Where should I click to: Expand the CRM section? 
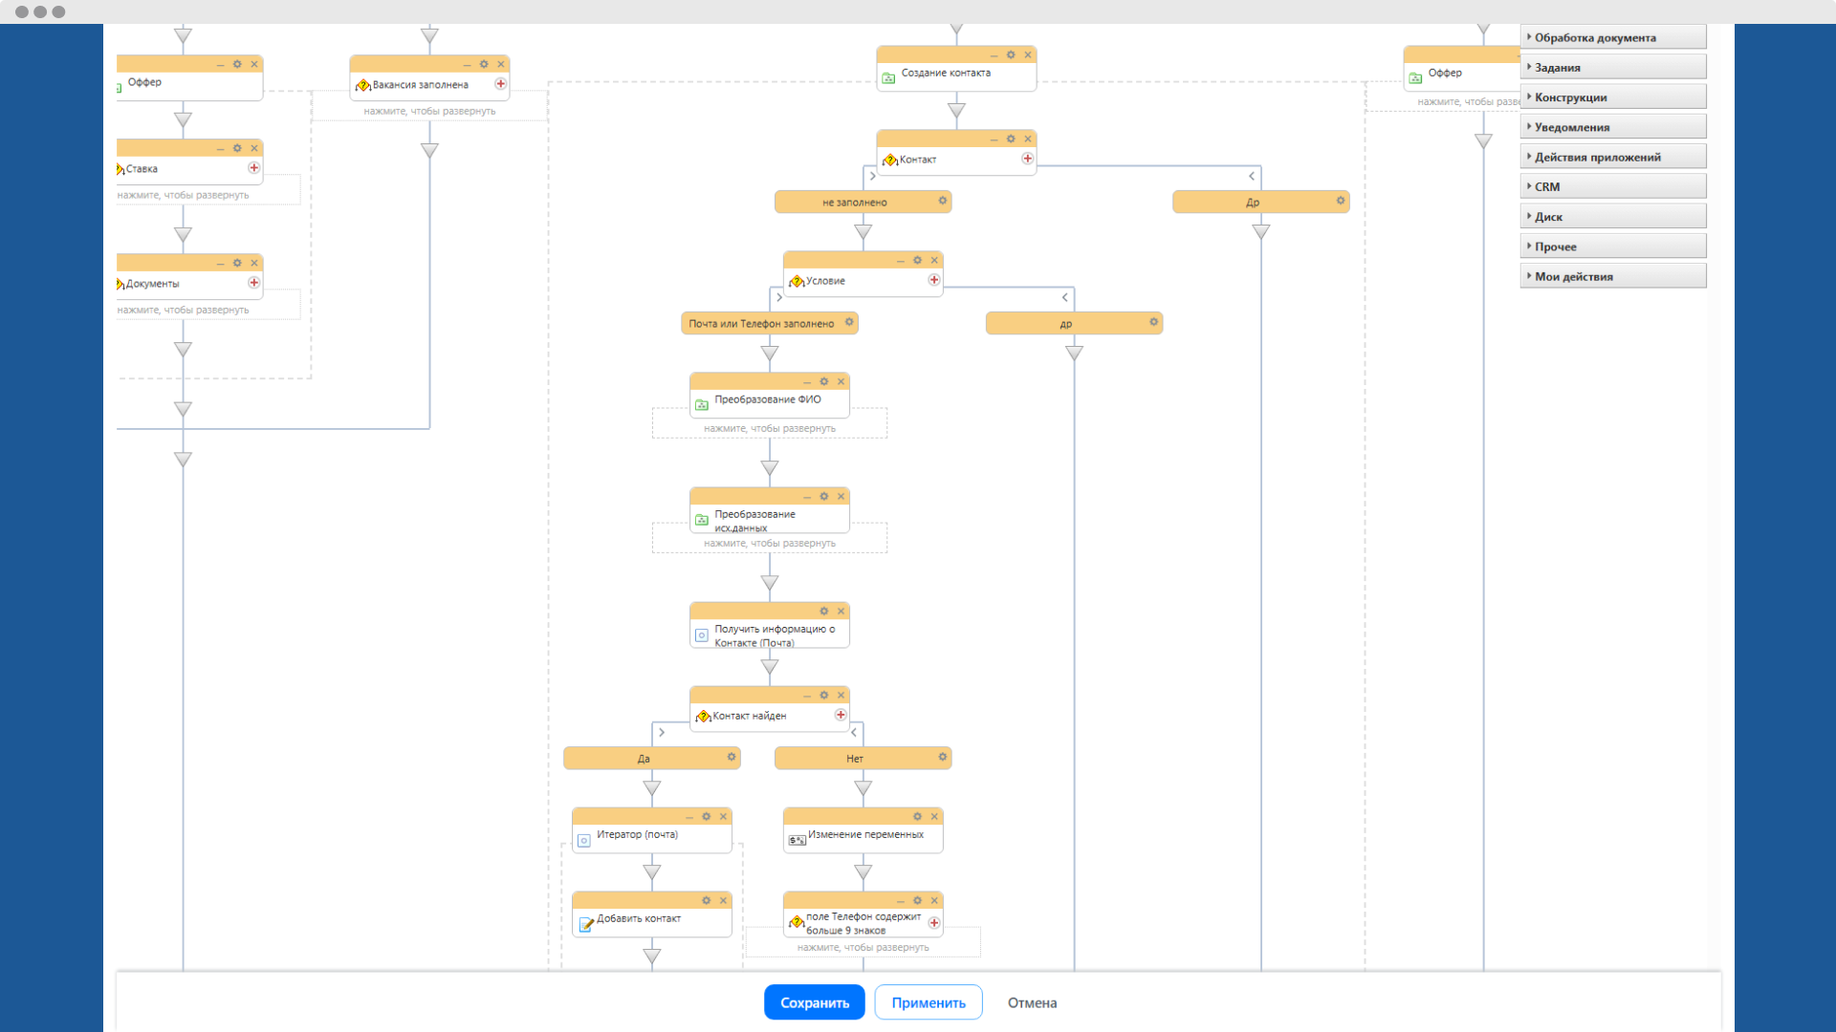1612,186
